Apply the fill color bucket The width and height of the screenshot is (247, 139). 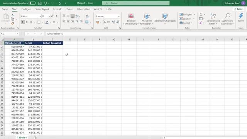(x=47, y=22)
